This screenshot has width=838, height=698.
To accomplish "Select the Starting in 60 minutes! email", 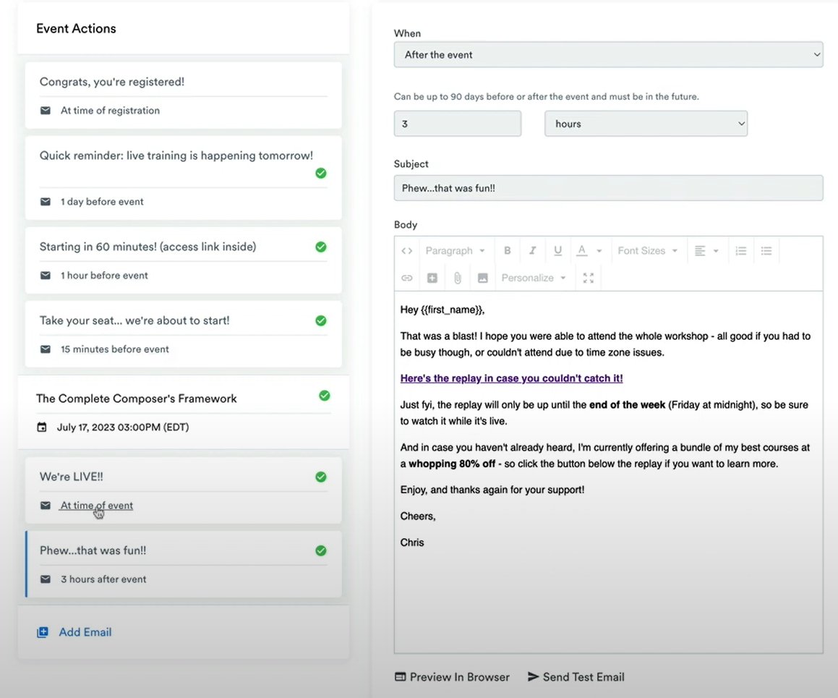I will point(184,260).
